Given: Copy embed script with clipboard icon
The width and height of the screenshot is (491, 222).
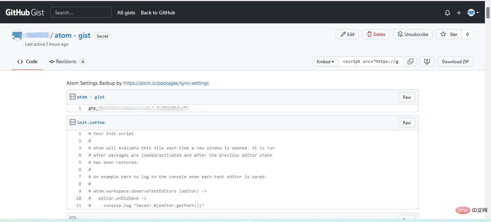Looking at the screenshot, I should click(410, 61).
